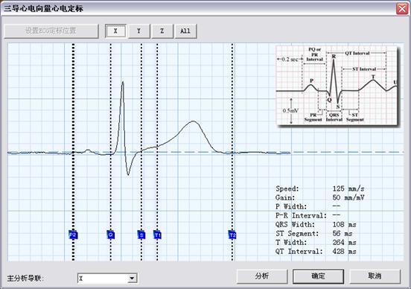Open the main analysis lead dropdown
The image size is (411, 289).
point(132,279)
